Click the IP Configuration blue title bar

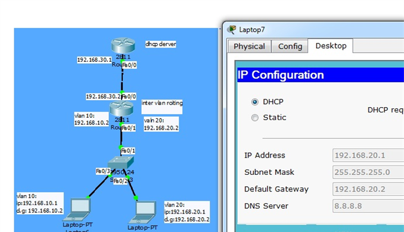pyautogui.click(x=321, y=75)
